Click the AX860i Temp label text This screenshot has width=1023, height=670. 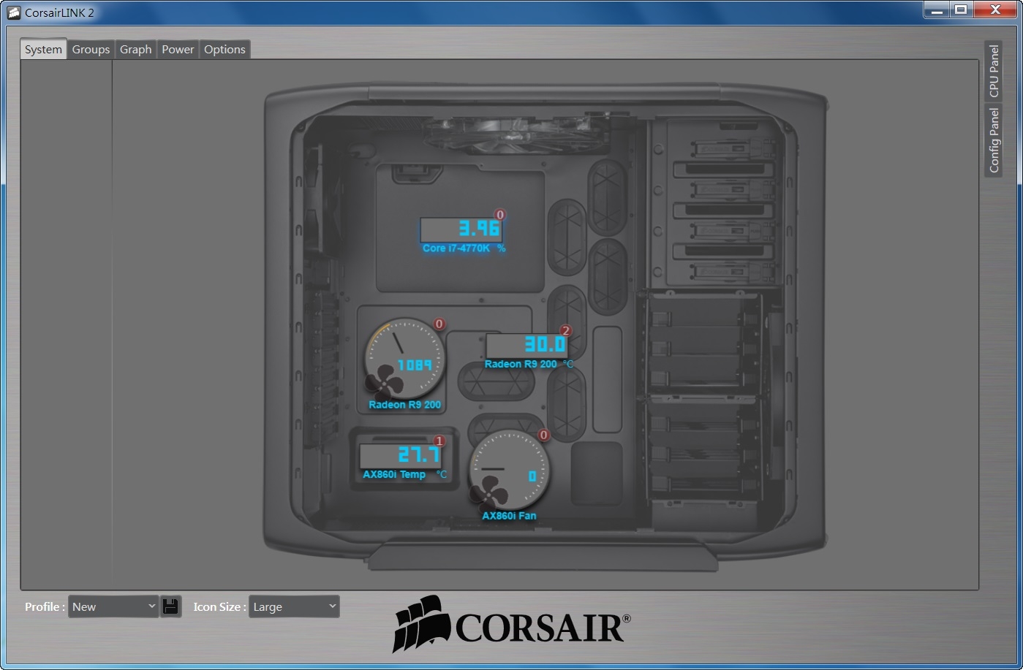[x=394, y=475]
